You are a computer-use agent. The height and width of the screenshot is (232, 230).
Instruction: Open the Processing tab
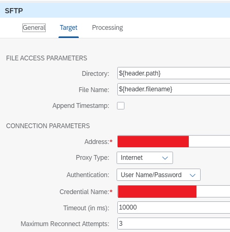point(107,28)
